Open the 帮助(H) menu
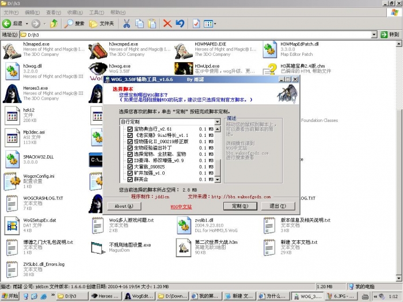403x302 pixels. point(118,12)
